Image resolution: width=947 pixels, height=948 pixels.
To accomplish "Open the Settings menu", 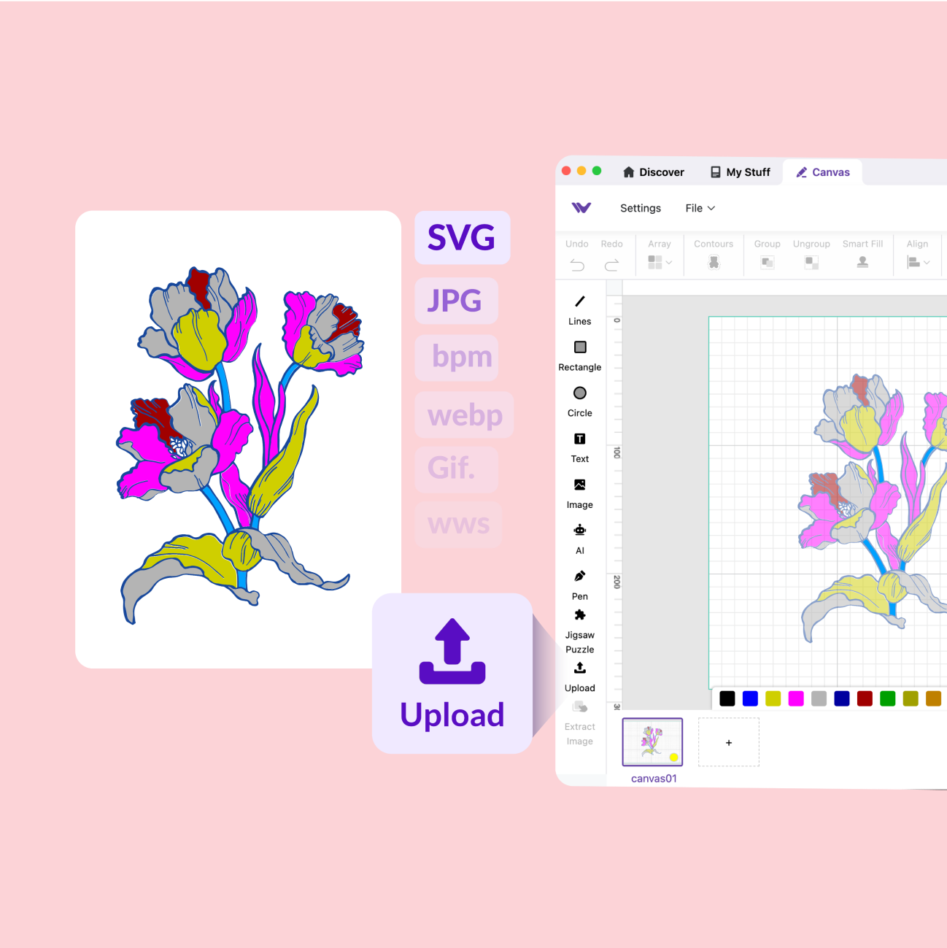I will (x=640, y=209).
